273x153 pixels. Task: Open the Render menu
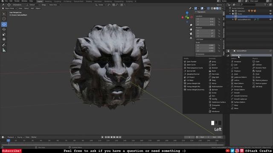pyautogui.click(x=17, y=1)
